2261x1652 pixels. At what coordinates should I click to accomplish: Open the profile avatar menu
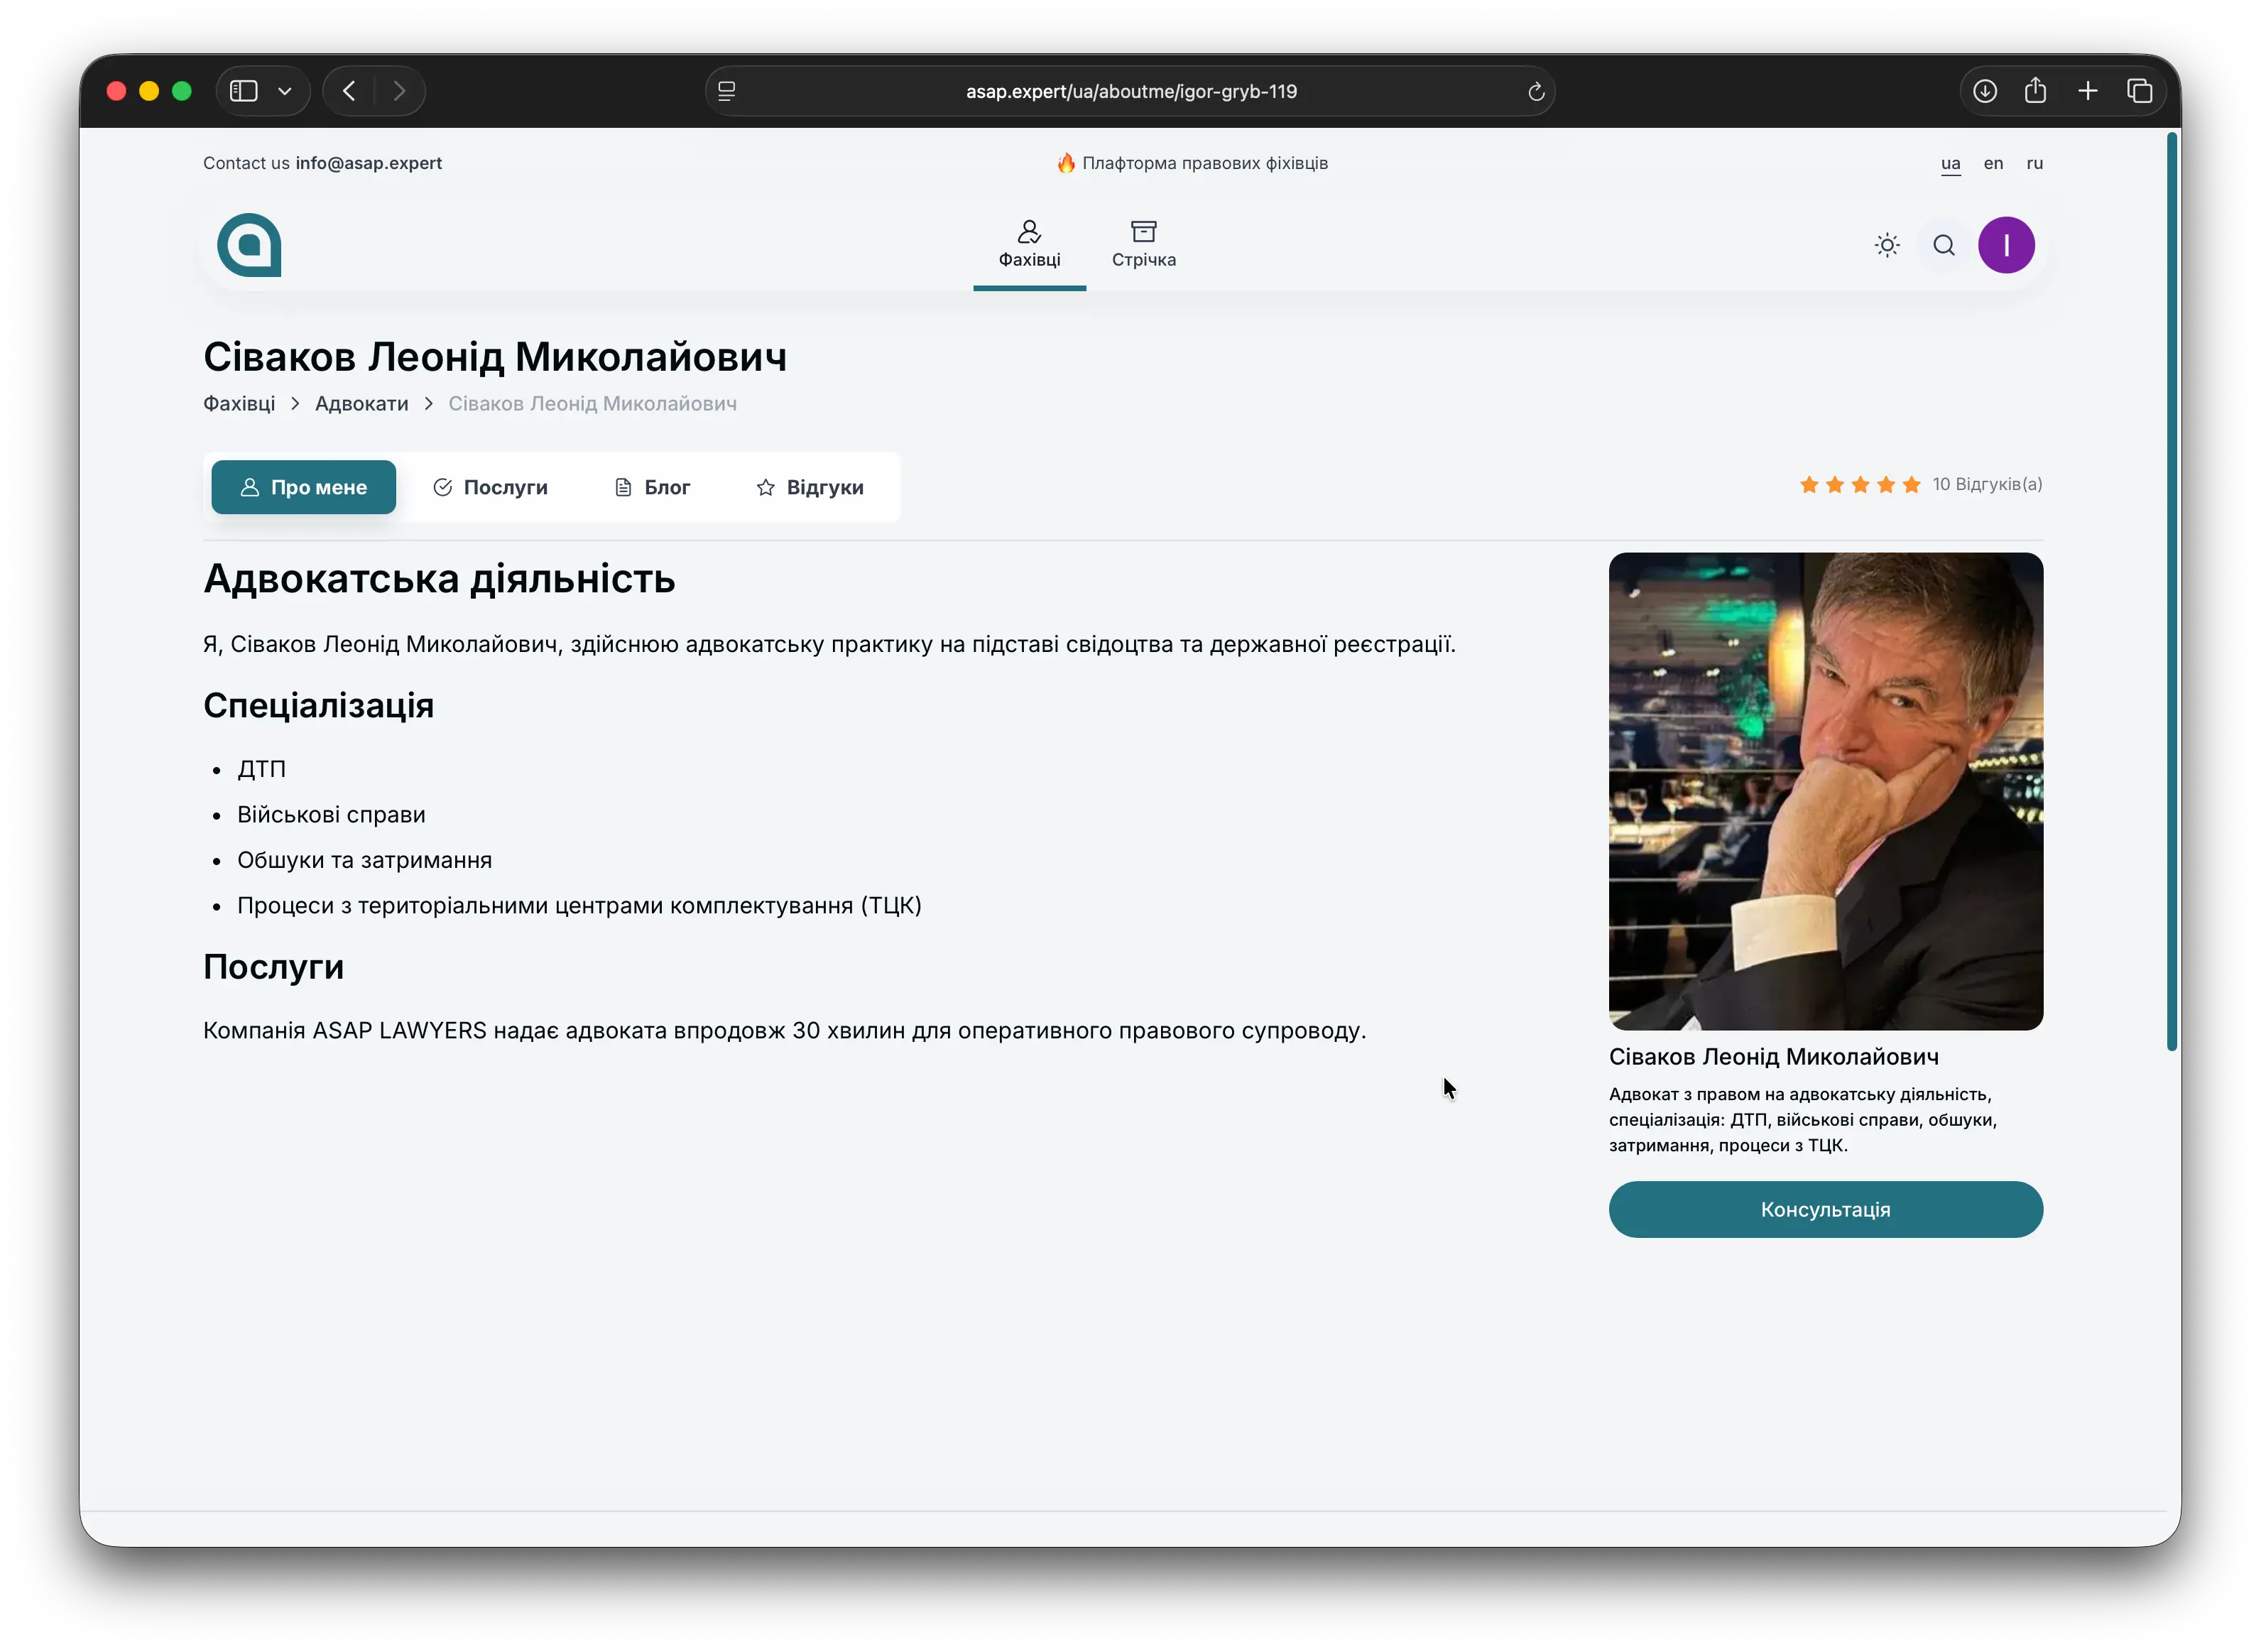2007,245
